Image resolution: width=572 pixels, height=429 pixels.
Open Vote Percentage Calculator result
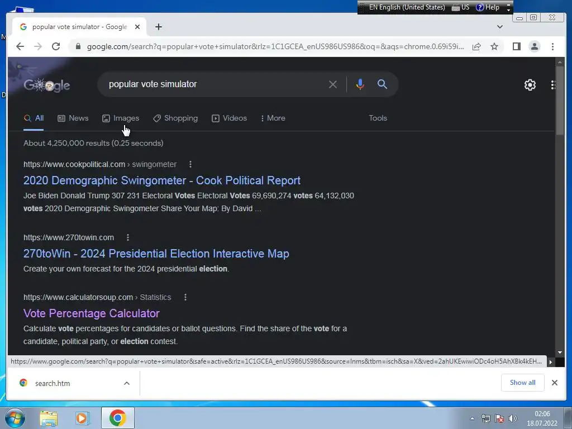(92, 313)
